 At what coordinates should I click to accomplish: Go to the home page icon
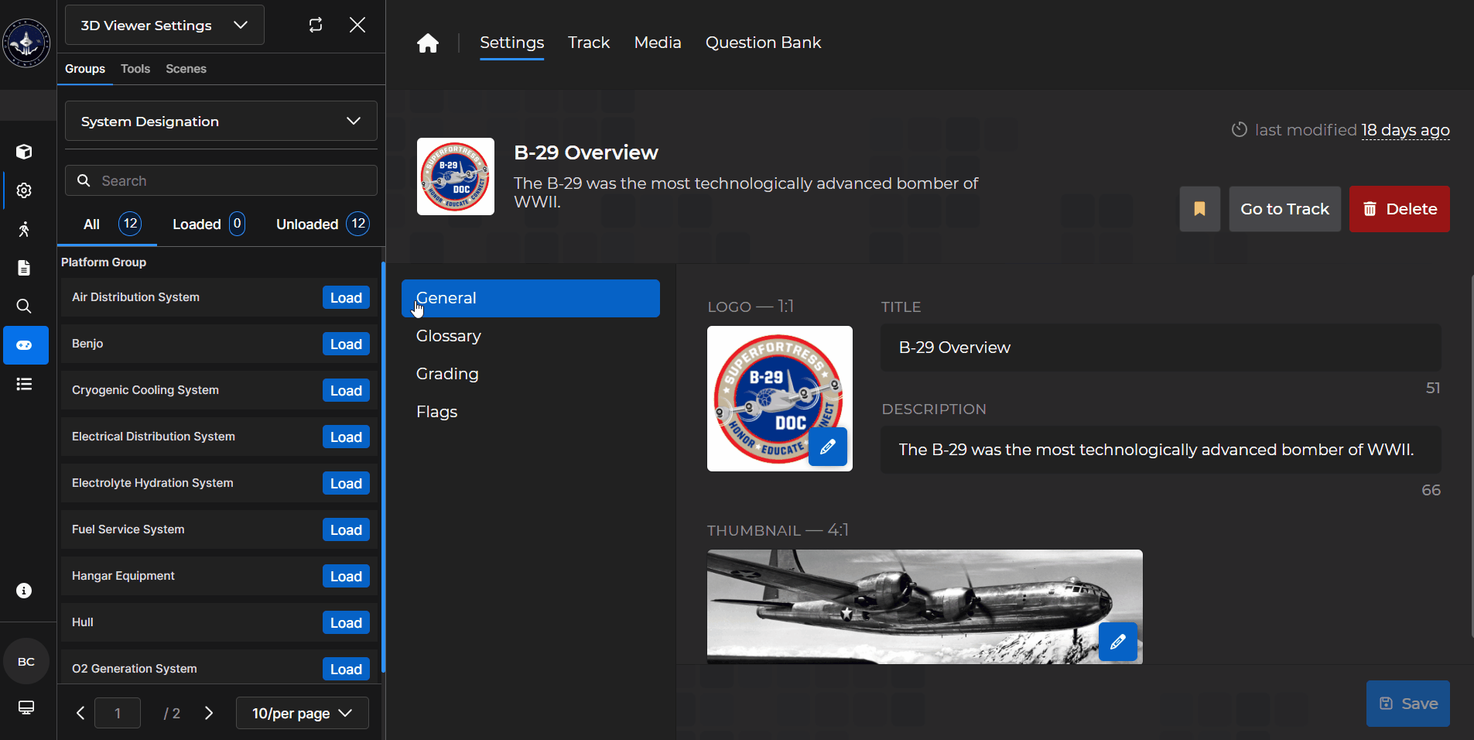click(x=428, y=43)
